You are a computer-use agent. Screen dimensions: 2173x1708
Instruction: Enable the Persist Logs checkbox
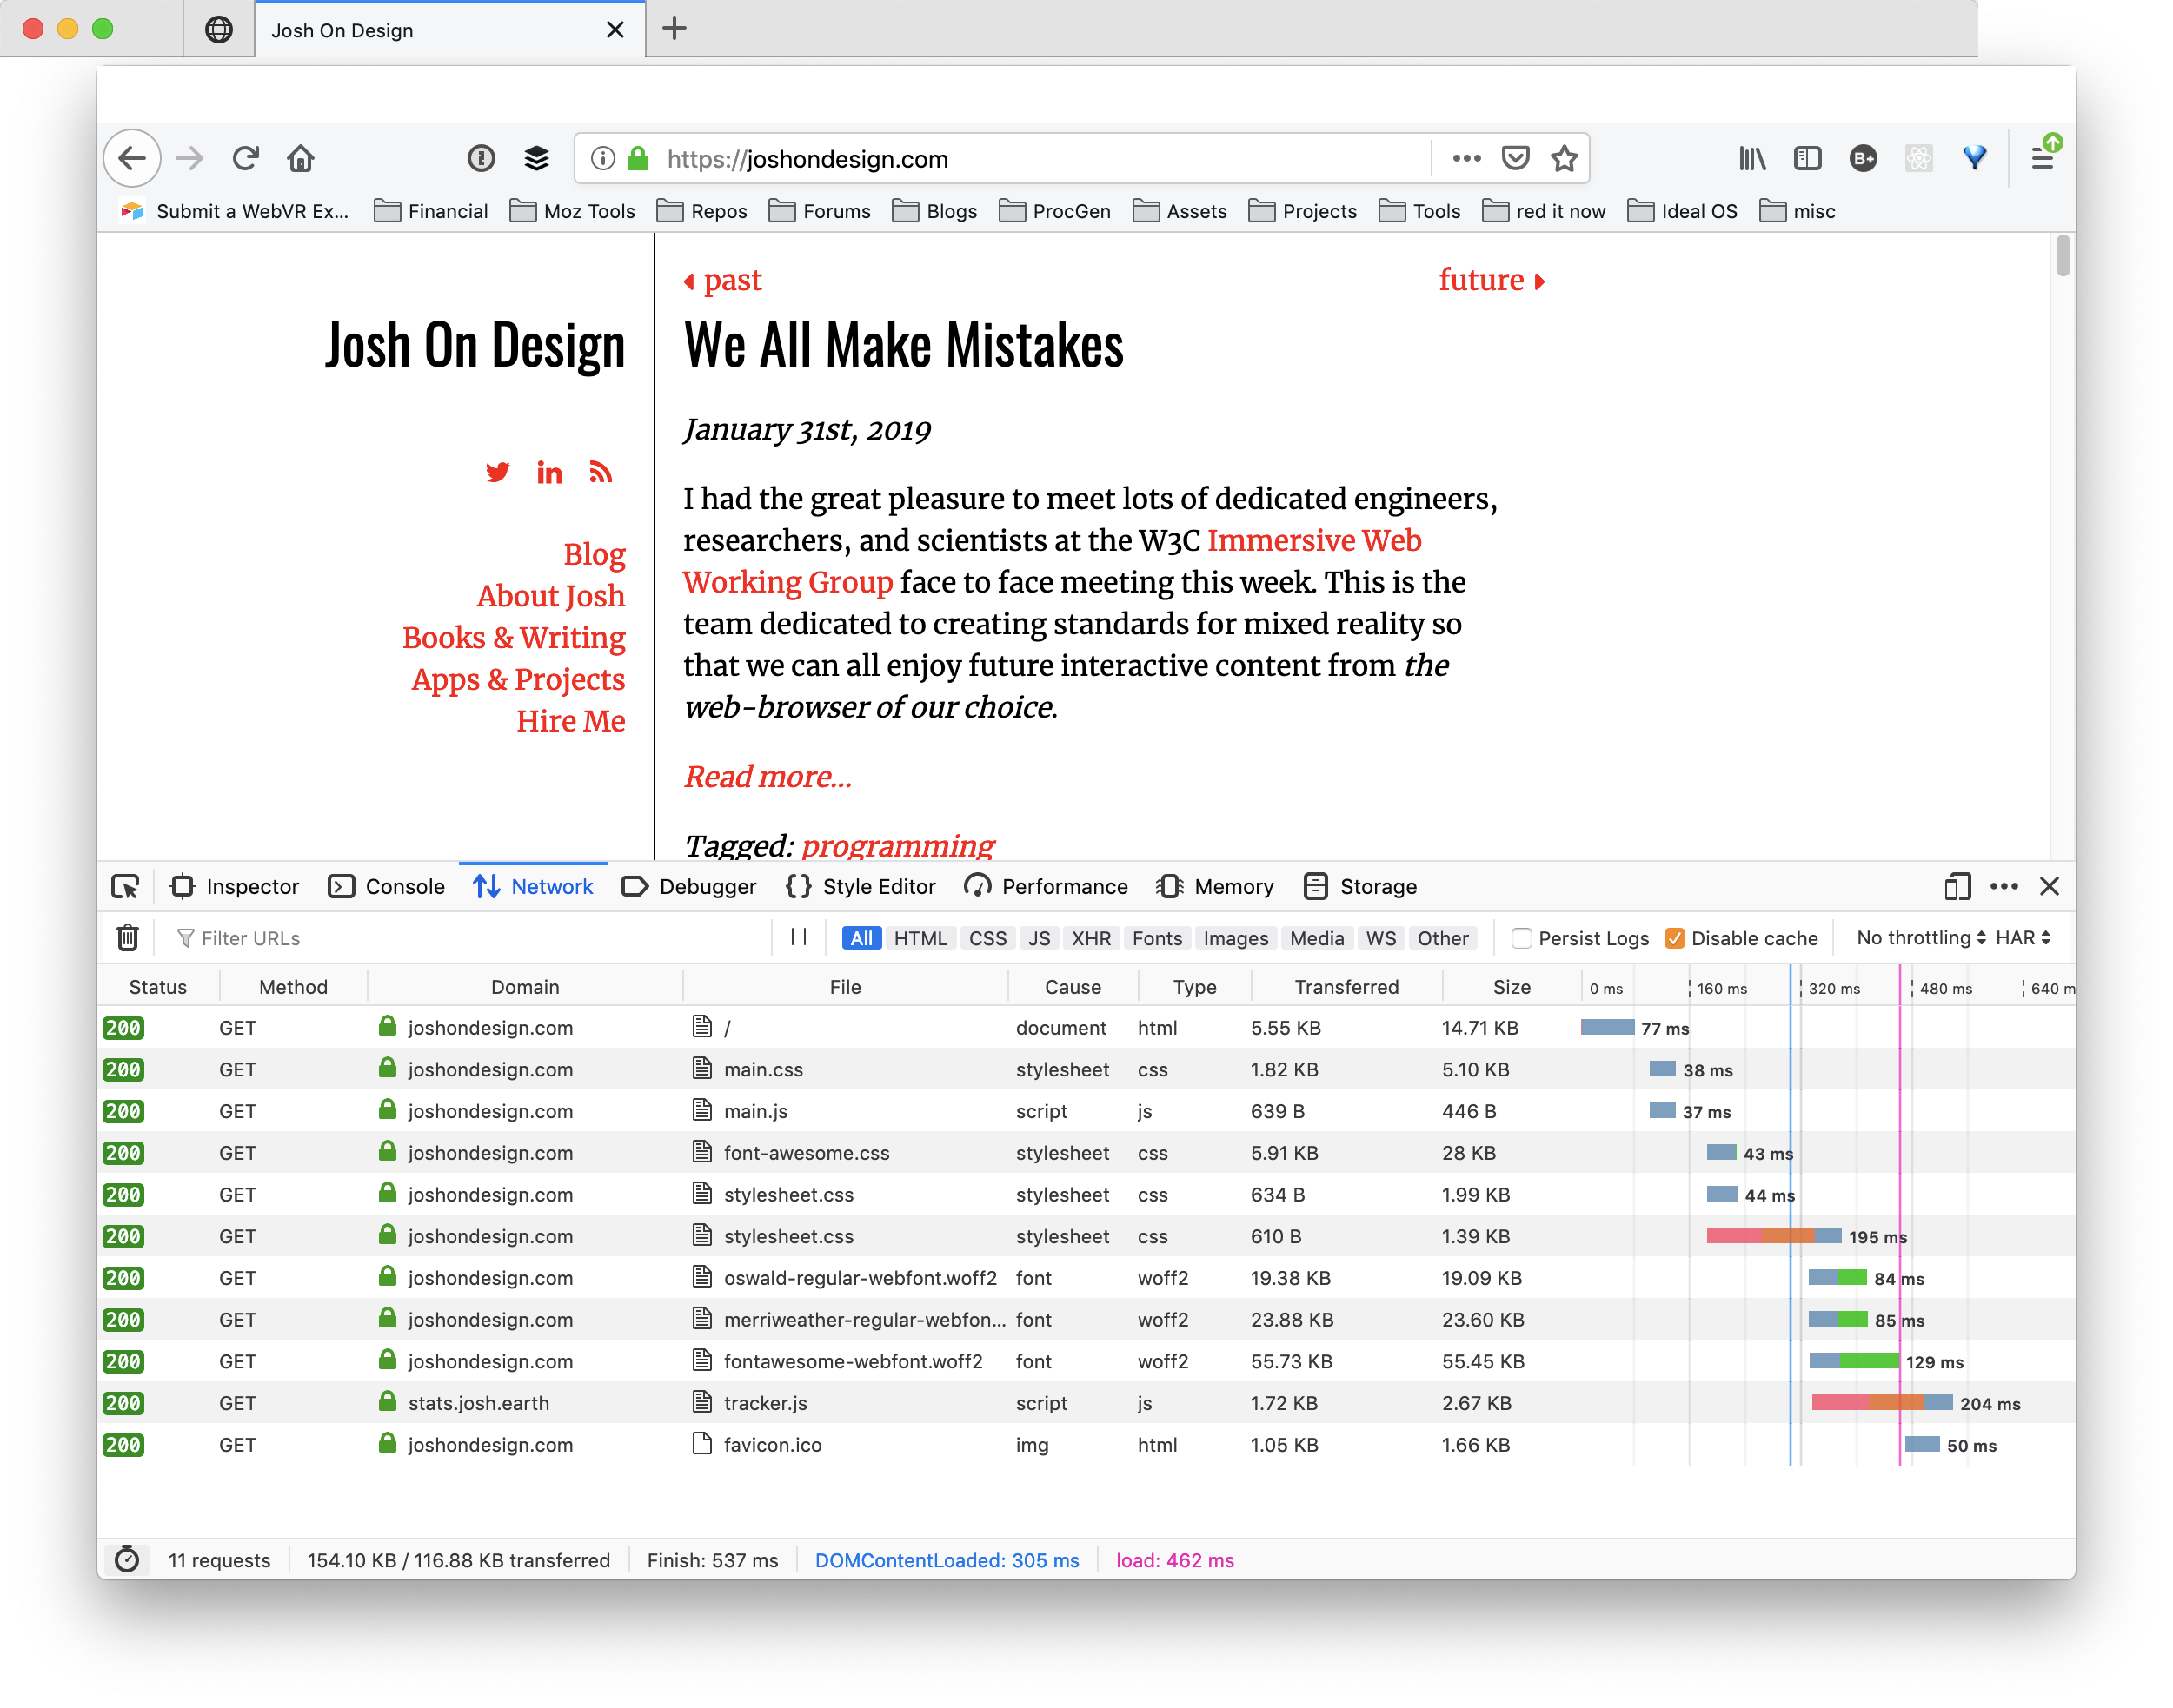click(1520, 936)
